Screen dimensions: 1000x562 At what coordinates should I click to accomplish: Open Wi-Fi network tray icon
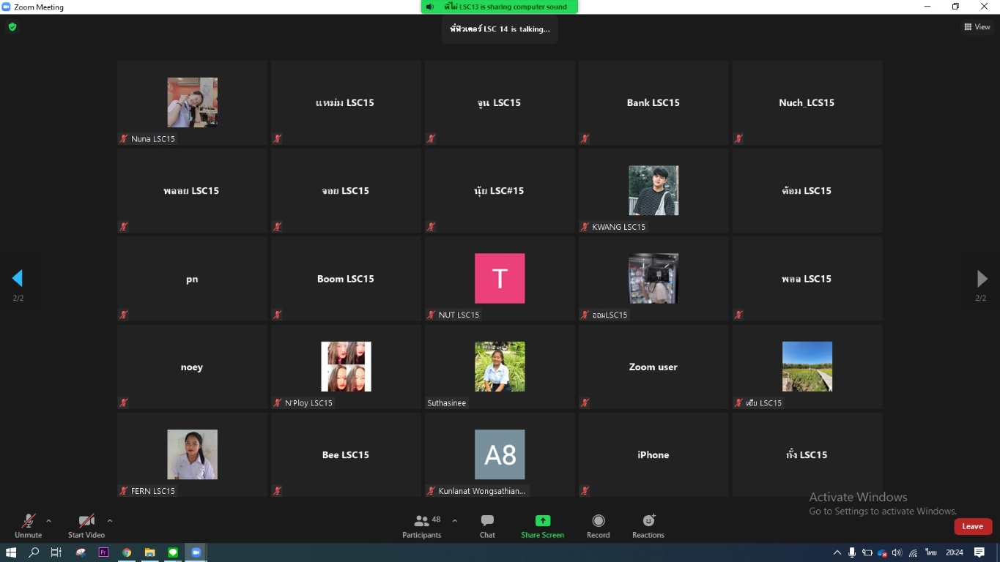[x=913, y=552]
